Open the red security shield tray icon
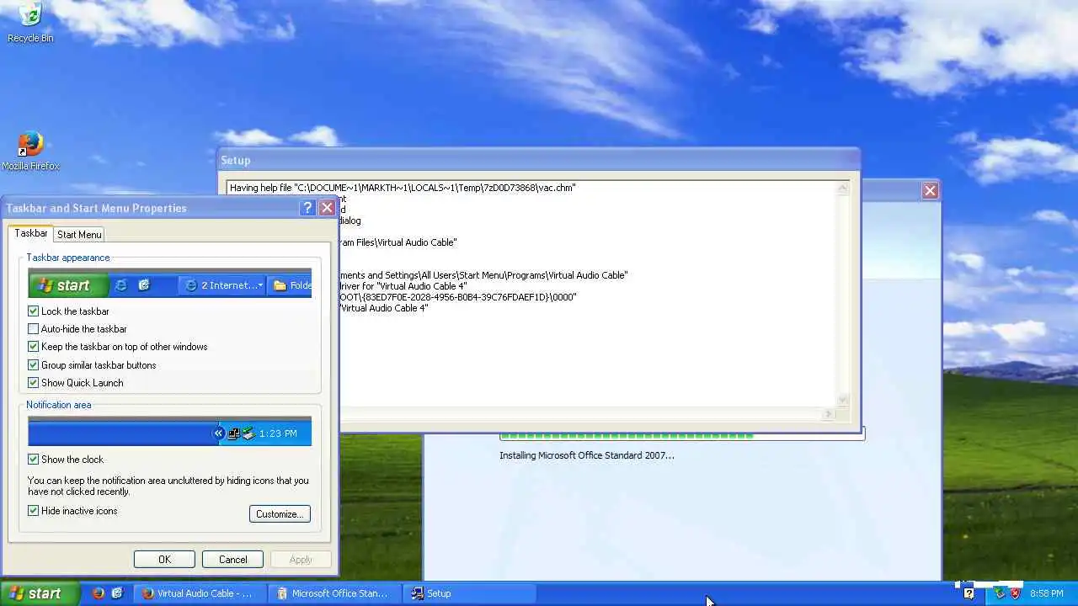 tap(1016, 593)
